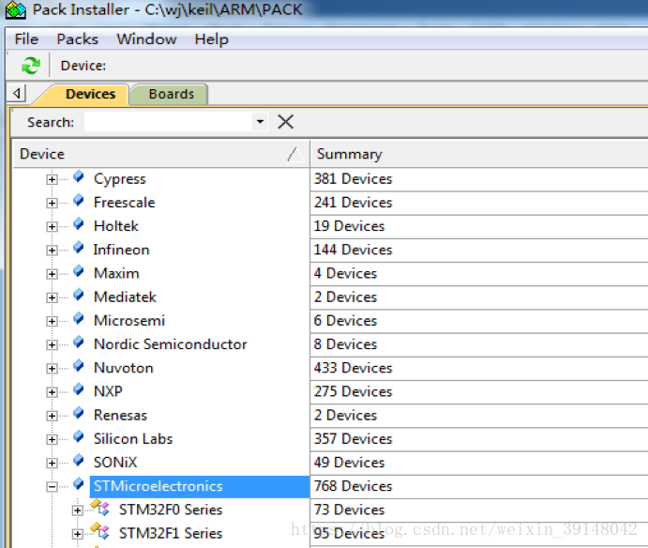This screenshot has width=648, height=548.
Task: Open the Window menu
Action: click(x=146, y=39)
